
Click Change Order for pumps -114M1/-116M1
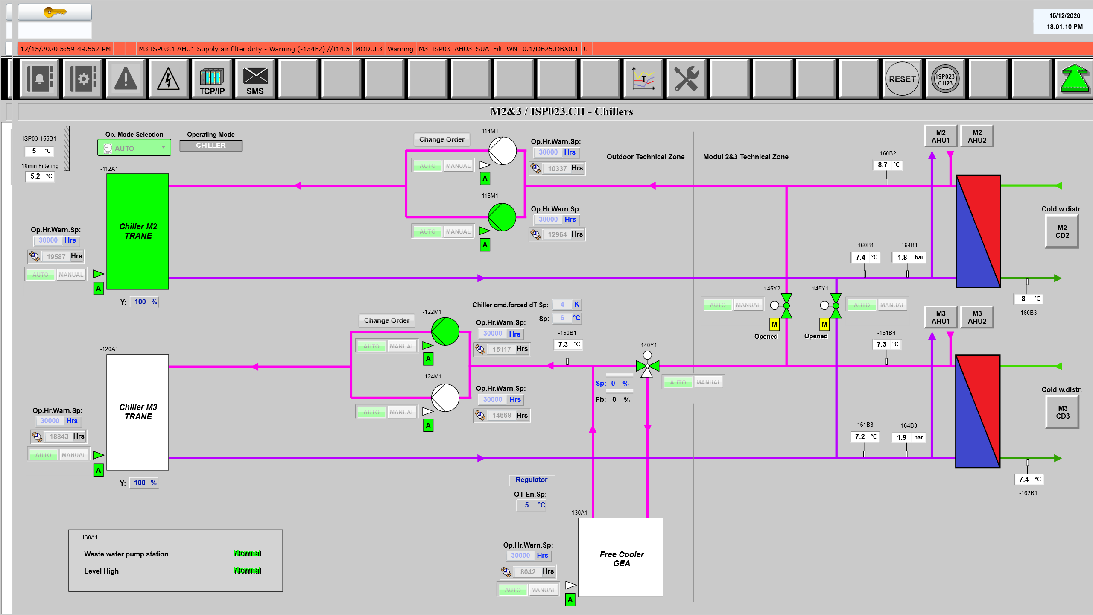[441, 139]
